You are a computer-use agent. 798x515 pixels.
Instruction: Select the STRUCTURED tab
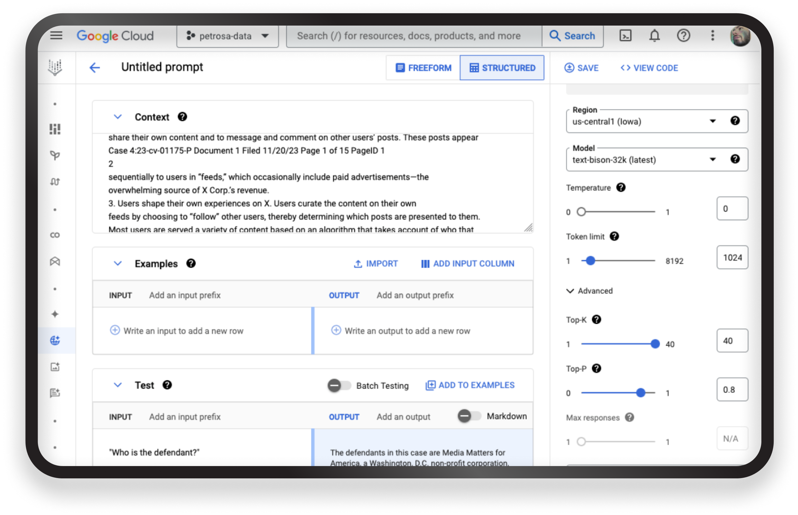[502, 68]
